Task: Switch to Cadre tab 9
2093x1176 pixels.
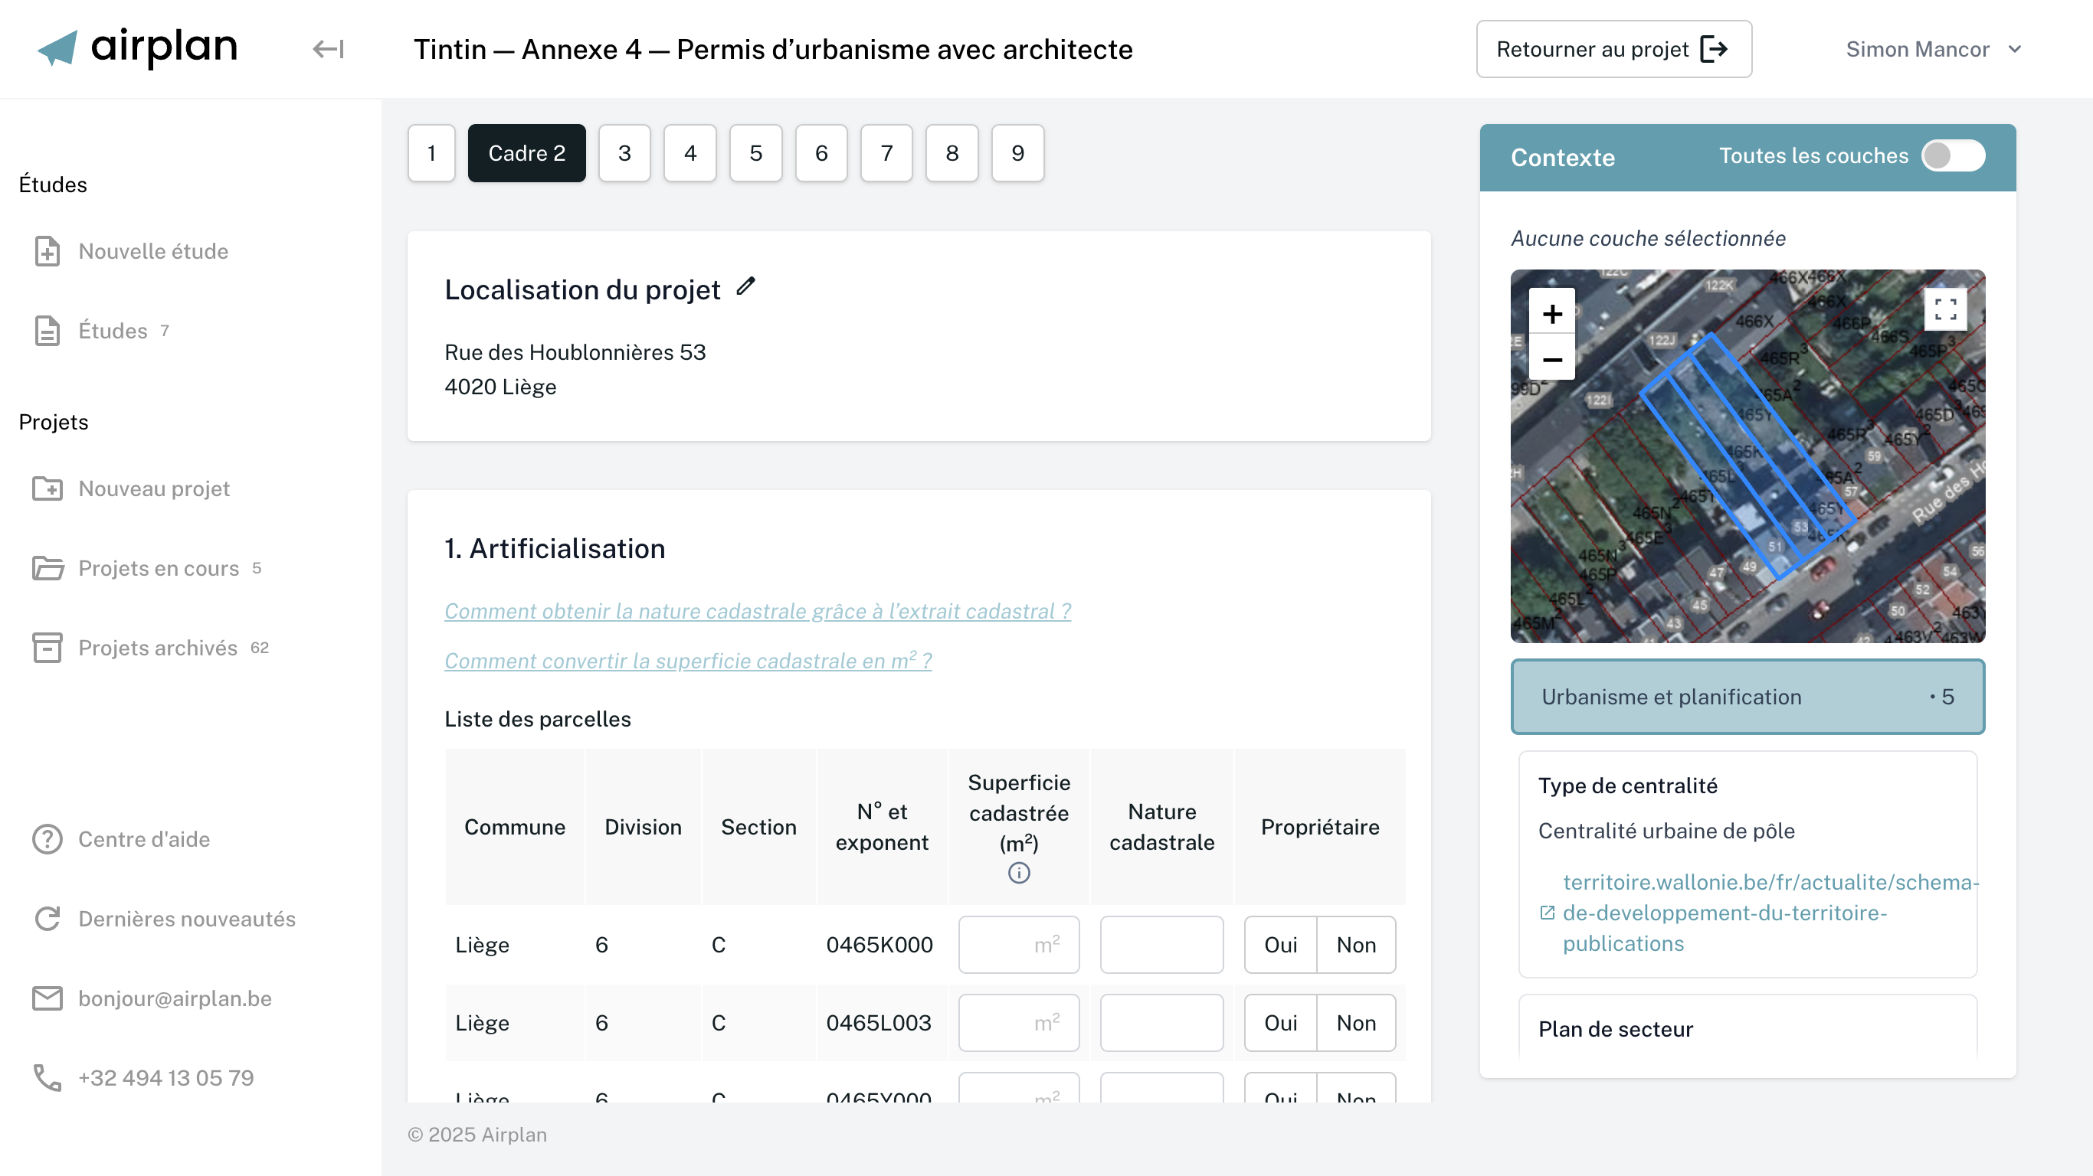Action: pyautogui.click(x=1017, y=153)
